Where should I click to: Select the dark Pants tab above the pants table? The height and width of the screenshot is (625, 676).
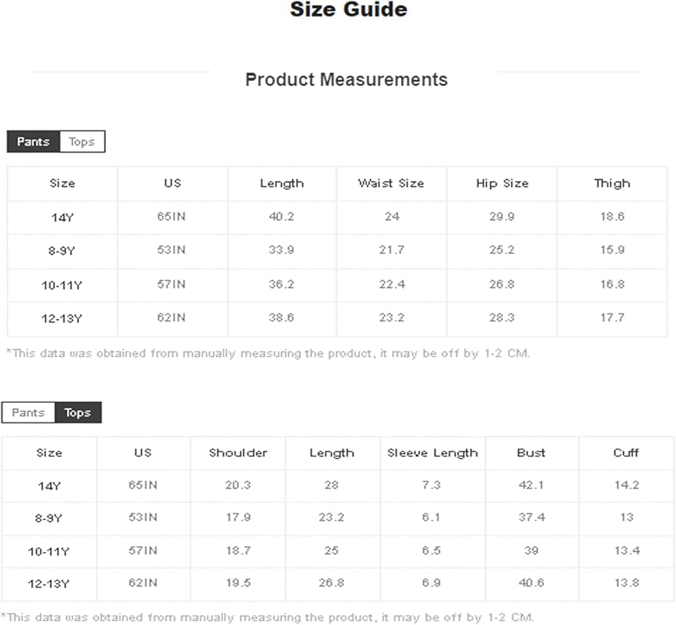[33, 142]
